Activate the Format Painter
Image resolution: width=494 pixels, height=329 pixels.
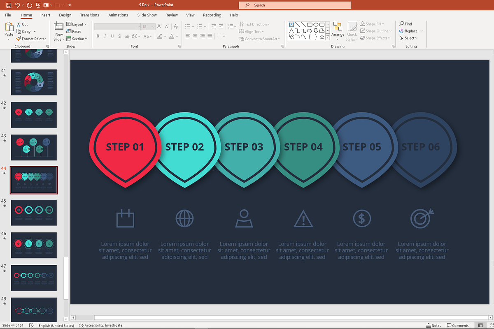pos(31,39)
